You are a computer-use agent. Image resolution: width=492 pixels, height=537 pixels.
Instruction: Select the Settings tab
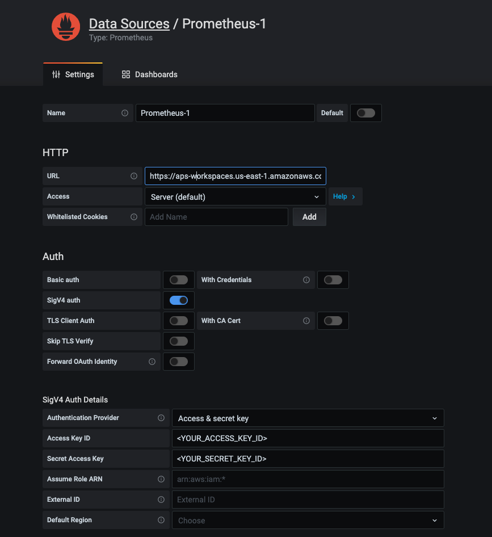coord(79,74)
